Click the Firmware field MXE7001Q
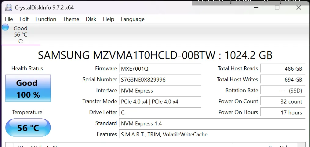Image resolution: width=310 pixels, height=147 pixels. click(160, 69)
